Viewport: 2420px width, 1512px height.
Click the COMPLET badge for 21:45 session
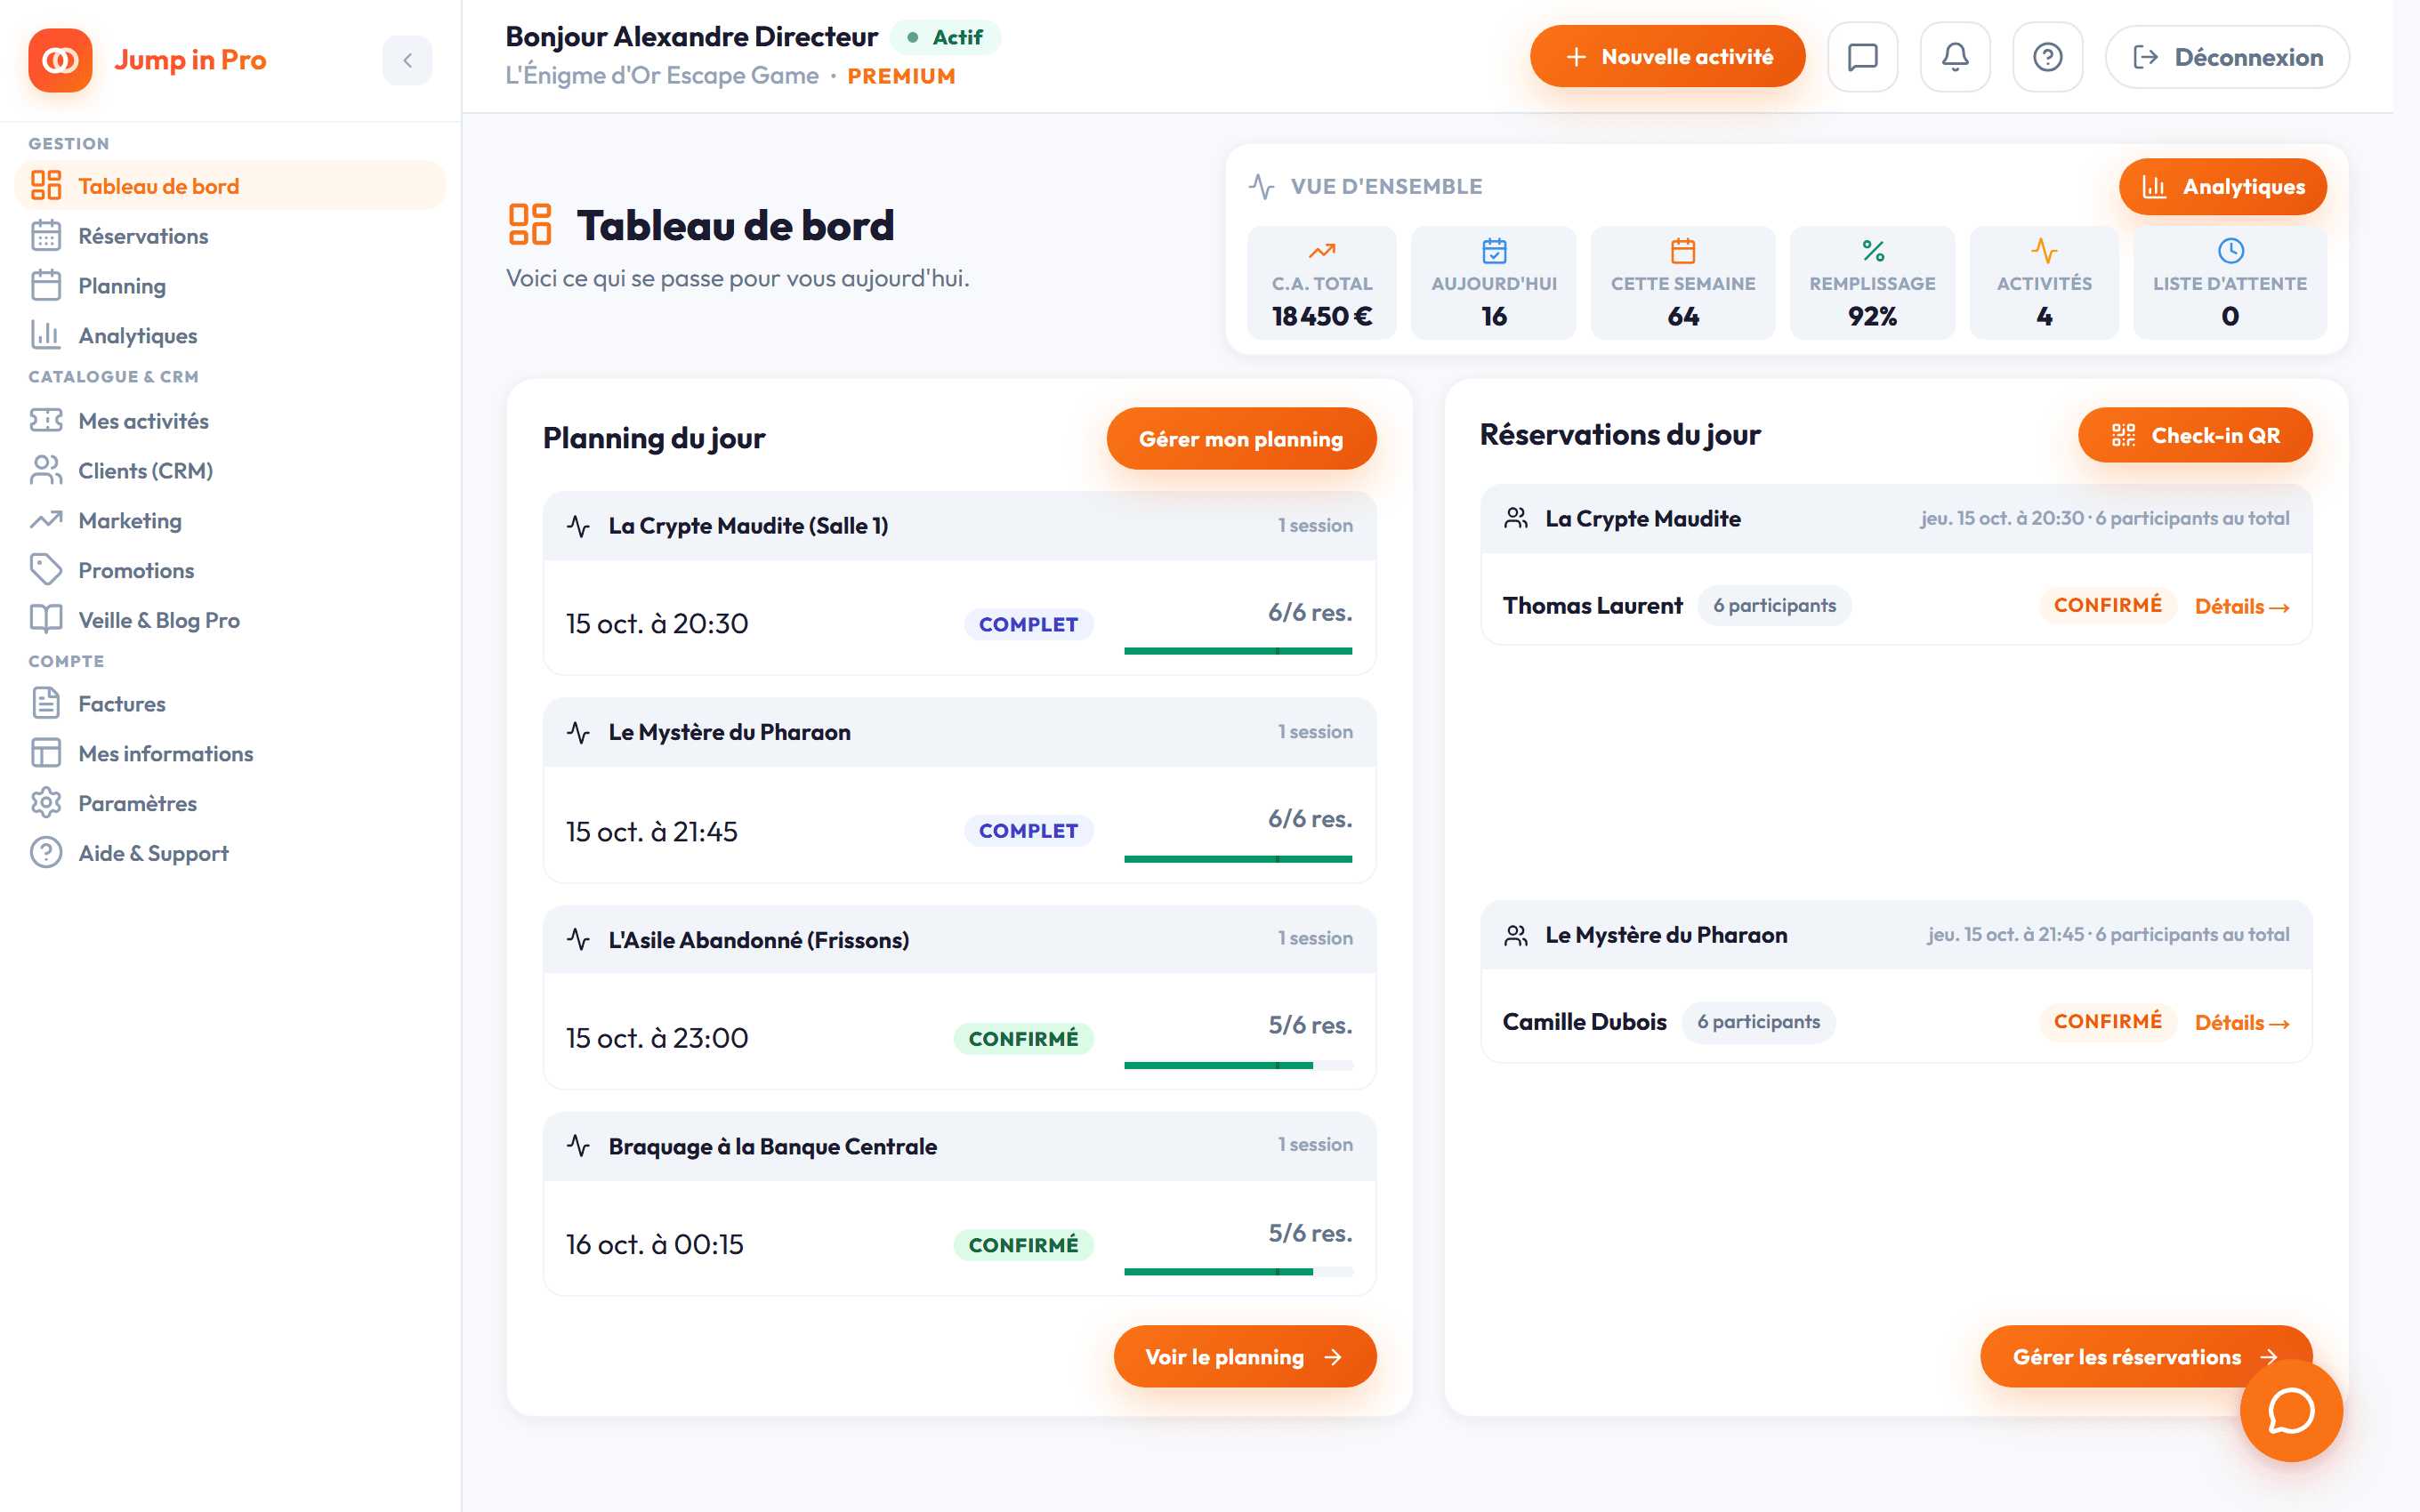(x=1028, y=831)
